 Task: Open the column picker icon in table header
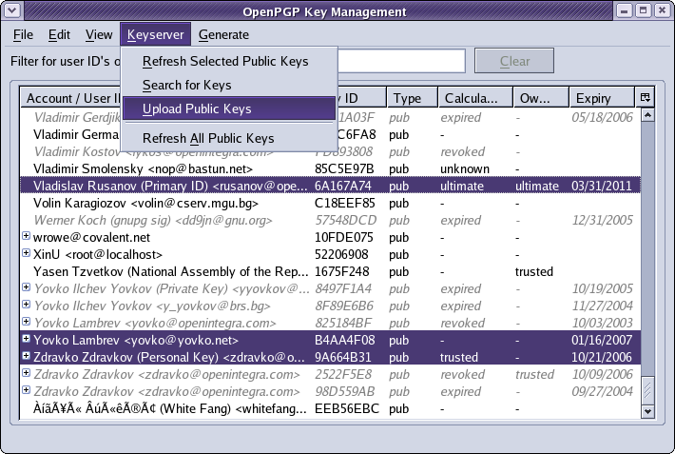pos(646,98)
